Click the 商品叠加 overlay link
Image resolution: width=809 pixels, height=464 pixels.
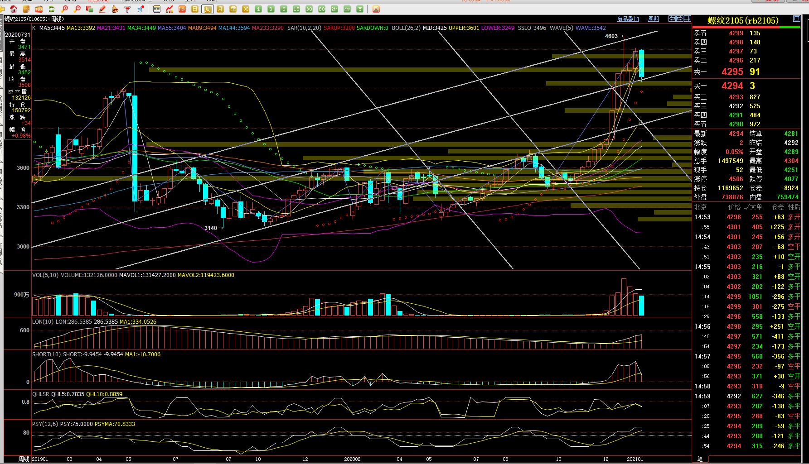coord(628,19)
